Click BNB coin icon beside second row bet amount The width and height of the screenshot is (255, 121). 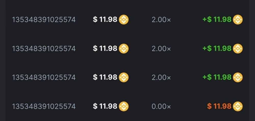124,48
